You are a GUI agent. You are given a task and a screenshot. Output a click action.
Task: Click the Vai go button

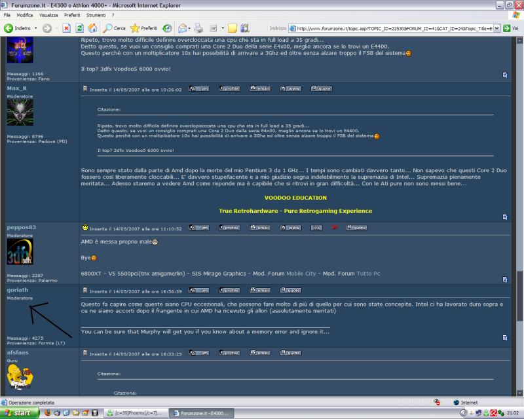[511, 28]
